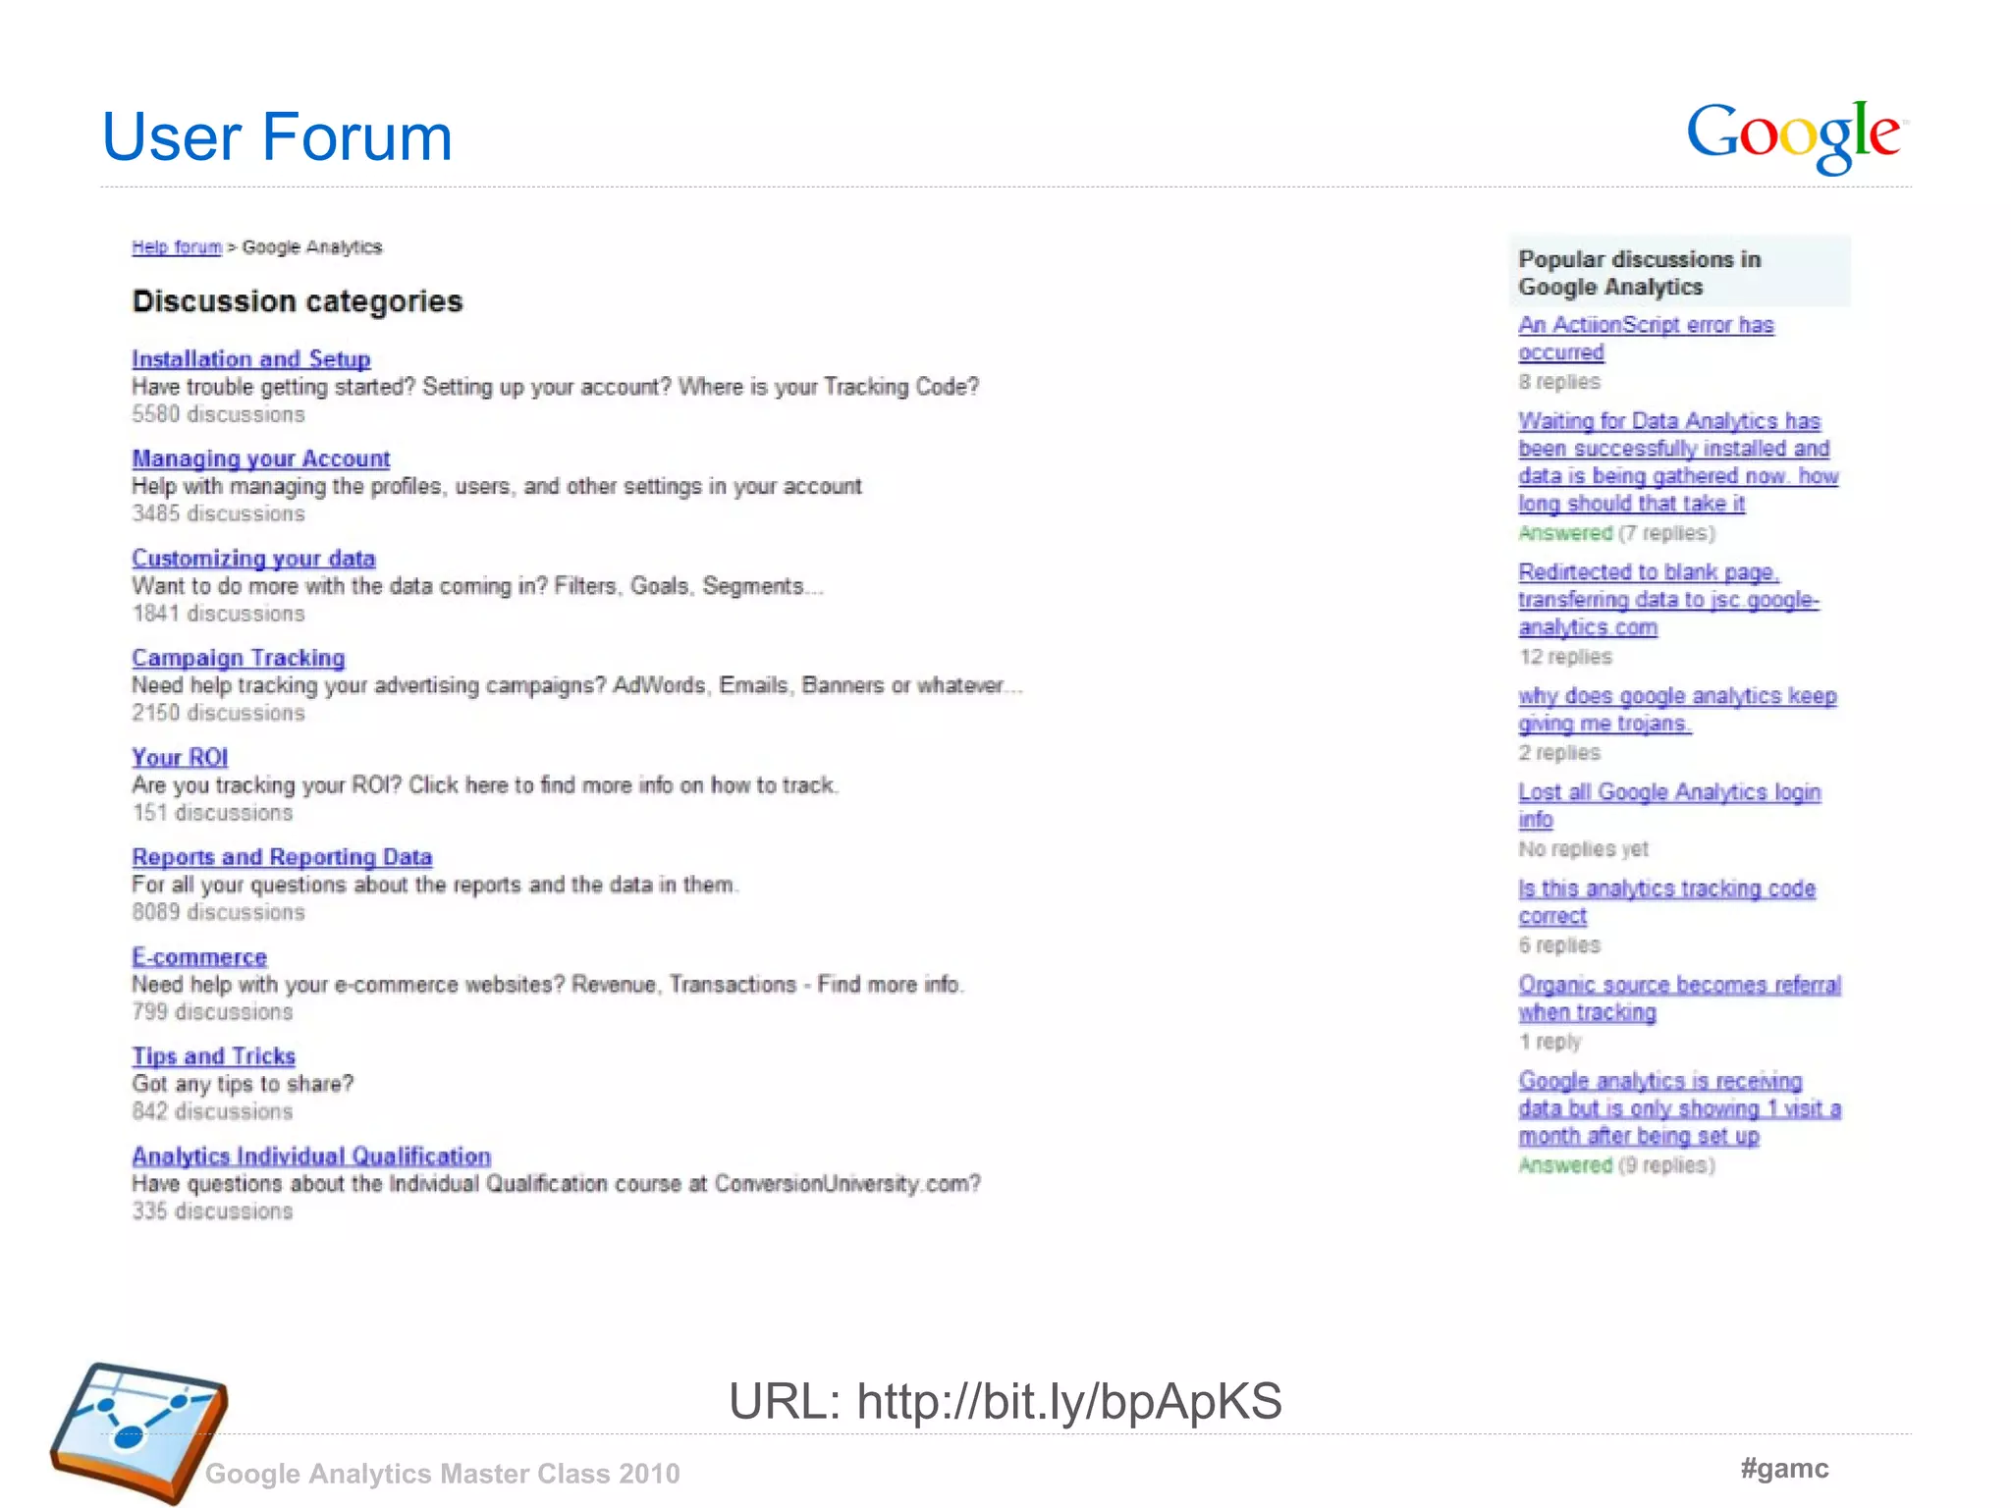Click the '151 discussions' count
The width and height of the screenshot is (2011, 1508).
point(212,813)
